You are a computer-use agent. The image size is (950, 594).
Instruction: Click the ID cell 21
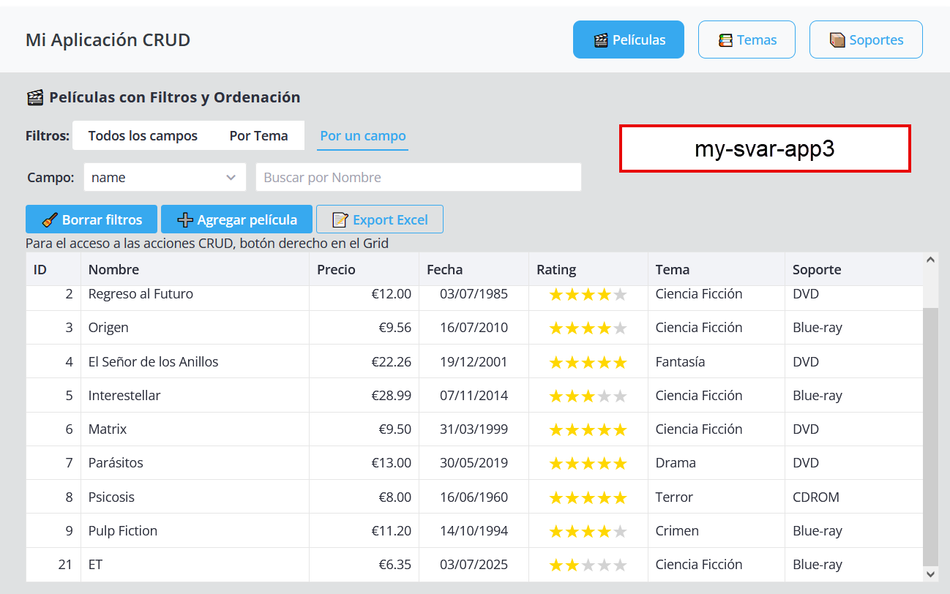click(53, 565)
